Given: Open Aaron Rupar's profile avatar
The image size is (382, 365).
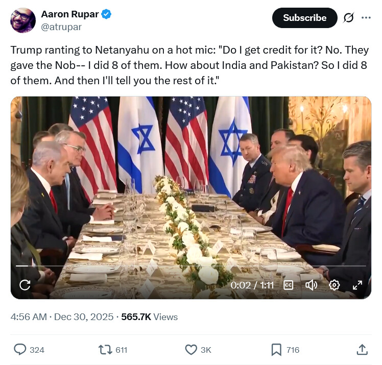Looking at the screenshot, I should pyautogui.click(x=23, y=20).
